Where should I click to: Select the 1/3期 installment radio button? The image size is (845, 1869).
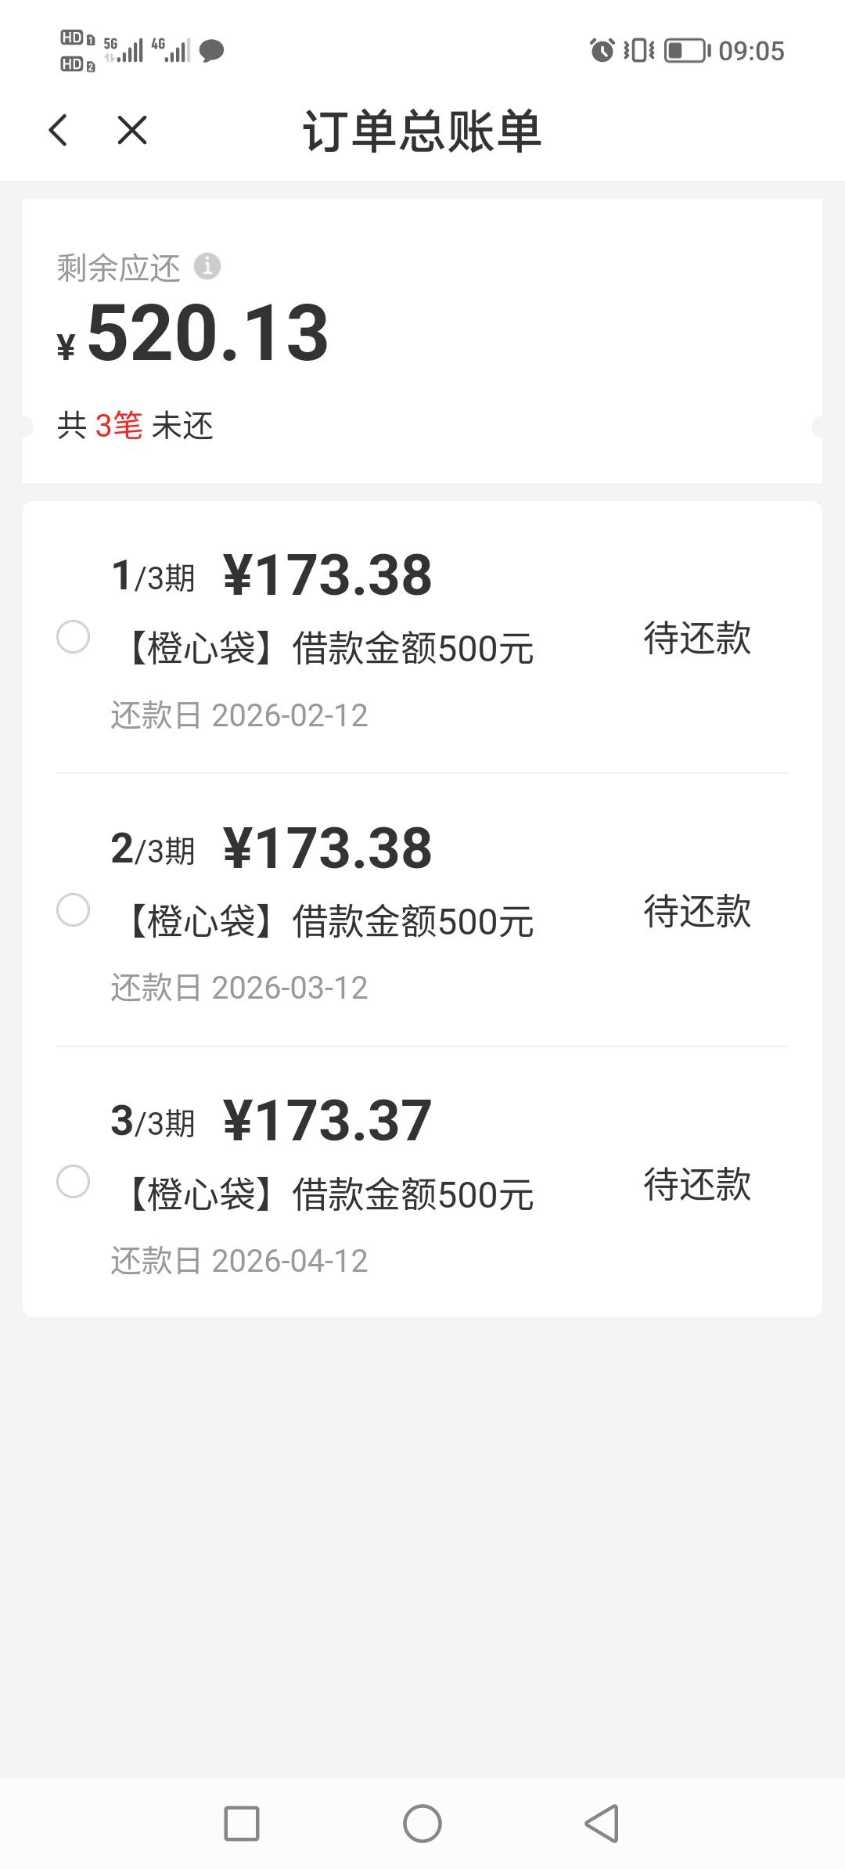coord(74,637)
